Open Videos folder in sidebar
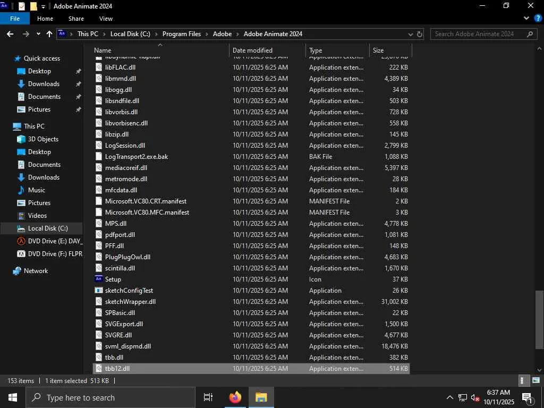 coord(37,216)
